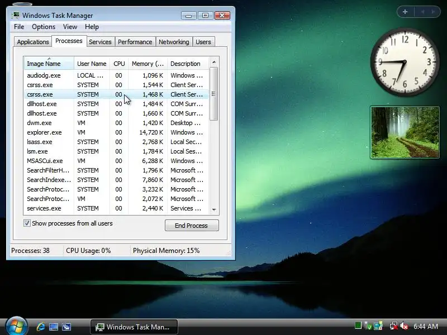Viewport: 447px width, 335px height.
Task: Click the End Process button
Action: [x=192, y=226]
